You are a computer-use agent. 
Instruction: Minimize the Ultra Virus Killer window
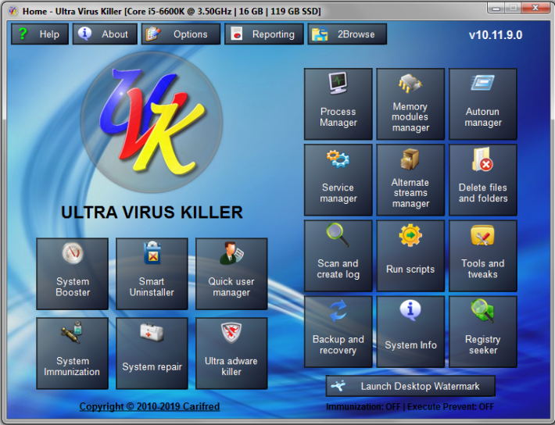(x=496, y=8)
